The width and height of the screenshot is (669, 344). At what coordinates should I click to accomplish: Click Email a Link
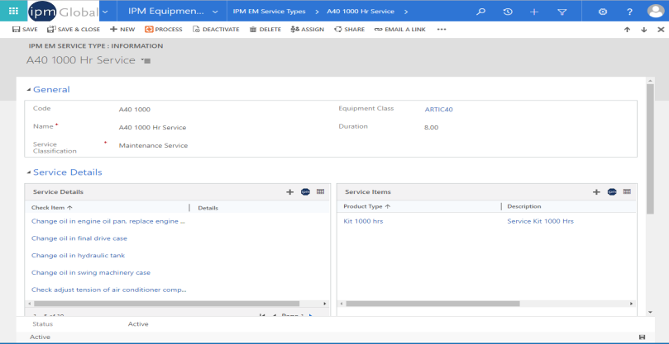coord(399,30)
